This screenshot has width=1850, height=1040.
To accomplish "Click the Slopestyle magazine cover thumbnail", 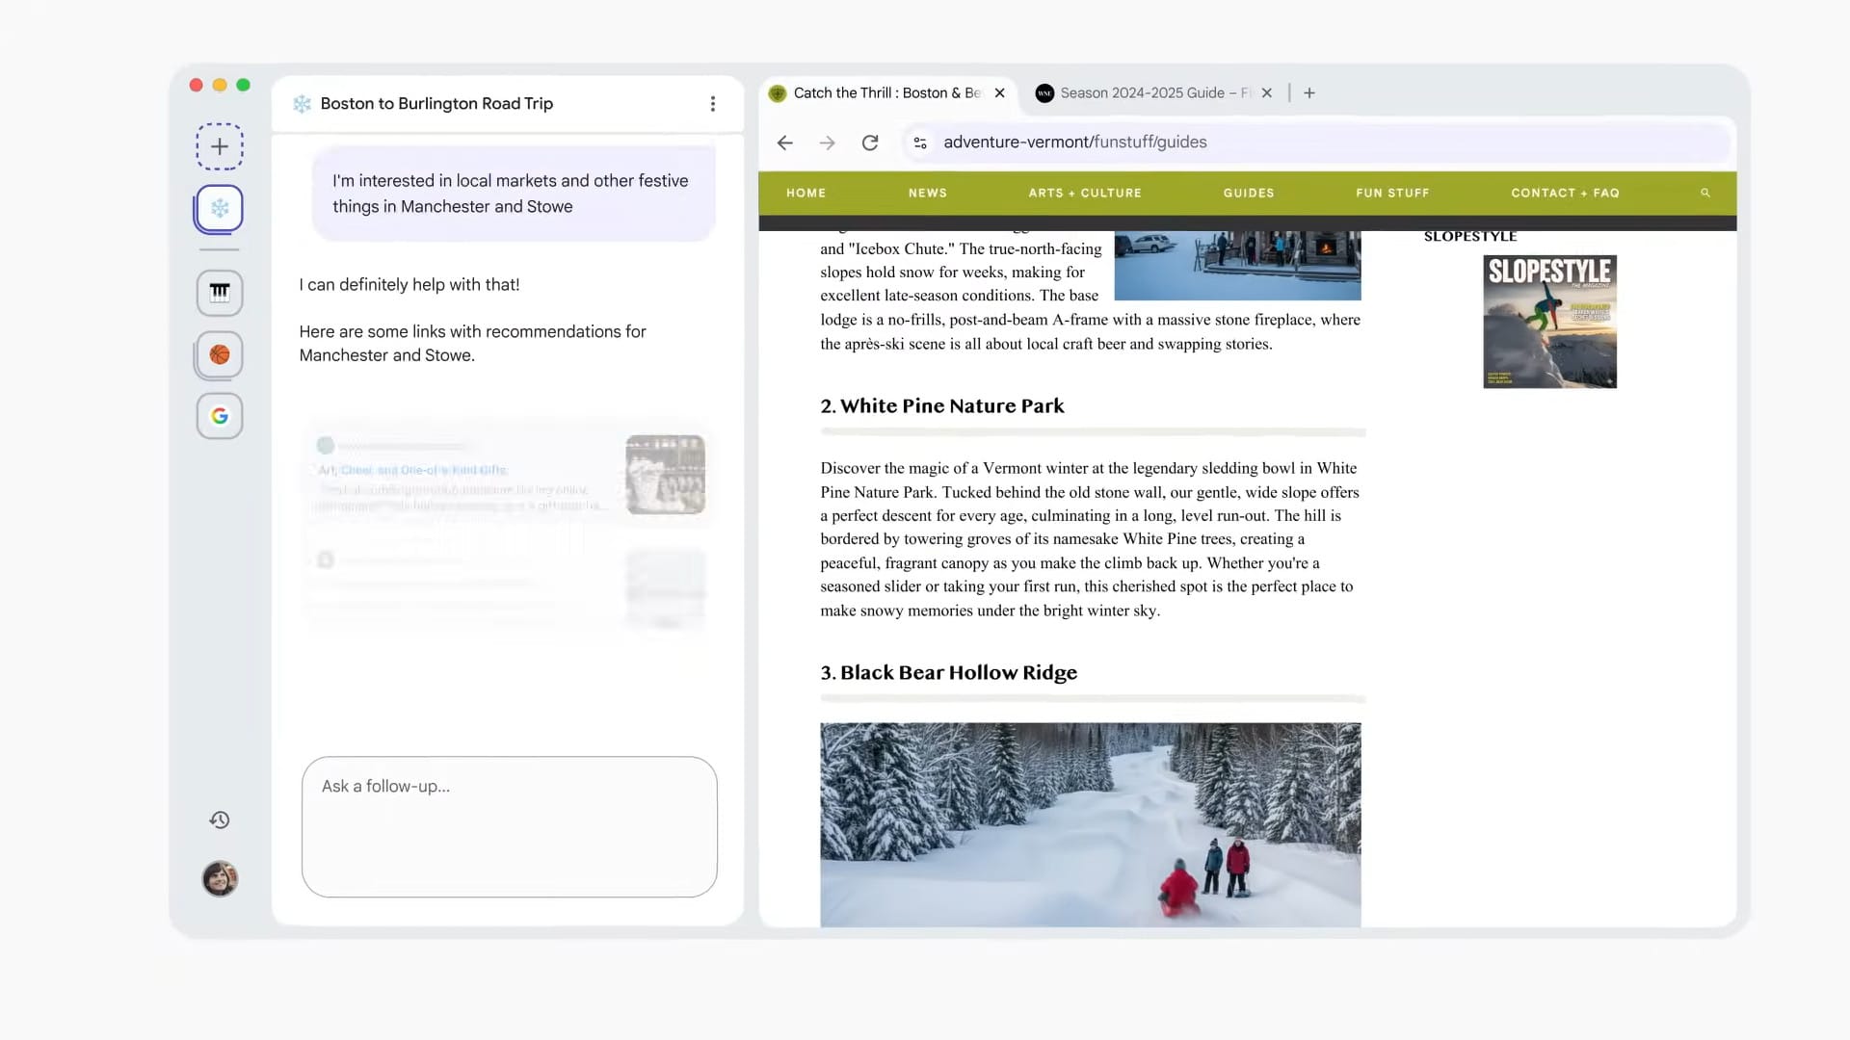I will tap(1549, 322).
